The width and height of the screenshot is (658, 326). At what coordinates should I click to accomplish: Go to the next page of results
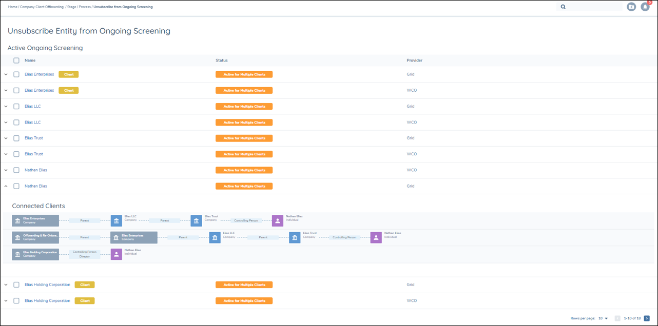point(647,318)
